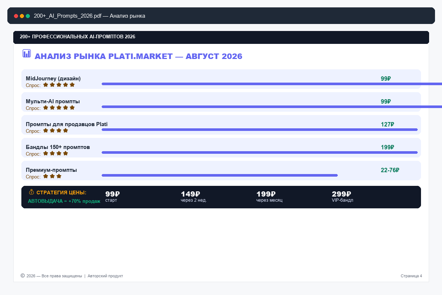Select the 'MidJourney (дизайн)' row title
The height and width of the screenshot is (295, 442).
pos(53,79)
